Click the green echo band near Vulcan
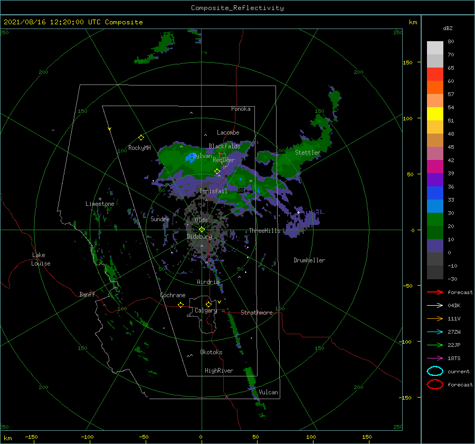This screenshot has height=444, width=475. (x=251, y=377)
